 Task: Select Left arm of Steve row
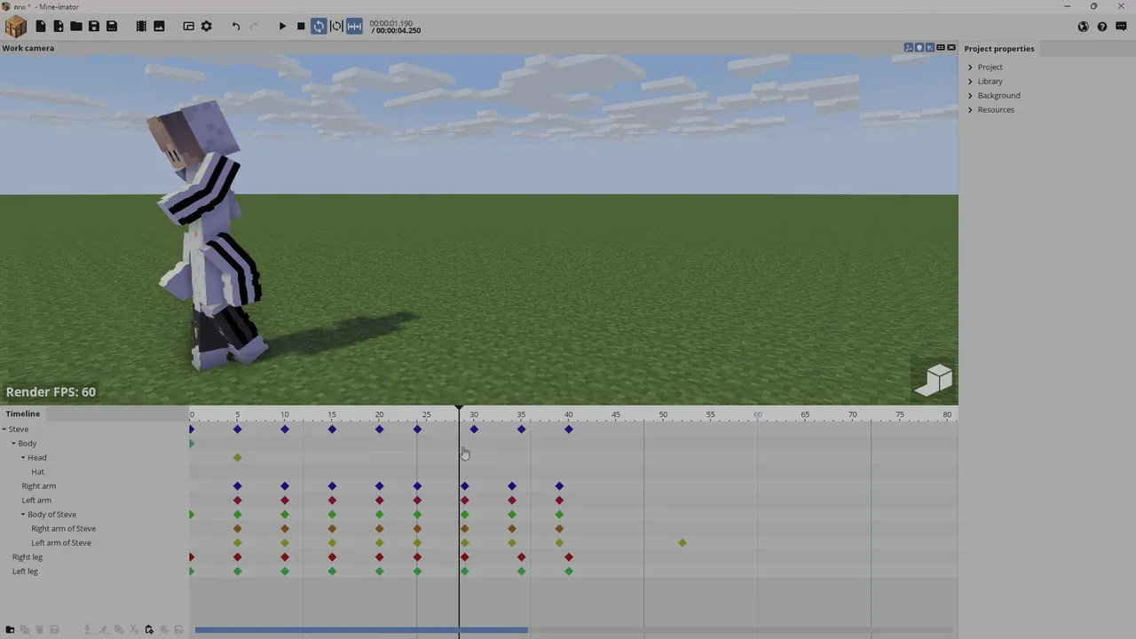(x=61, y=543)
